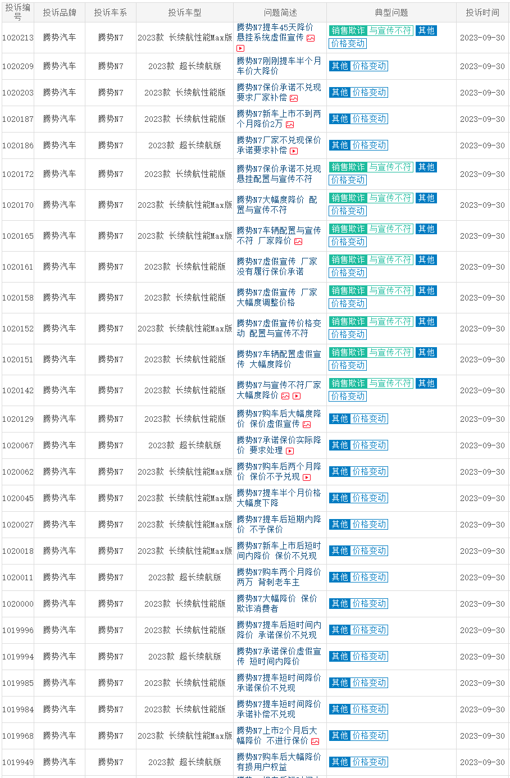Open complaint '腾势N7大幅度降价 配置与宣传不符'

[277, 204]
